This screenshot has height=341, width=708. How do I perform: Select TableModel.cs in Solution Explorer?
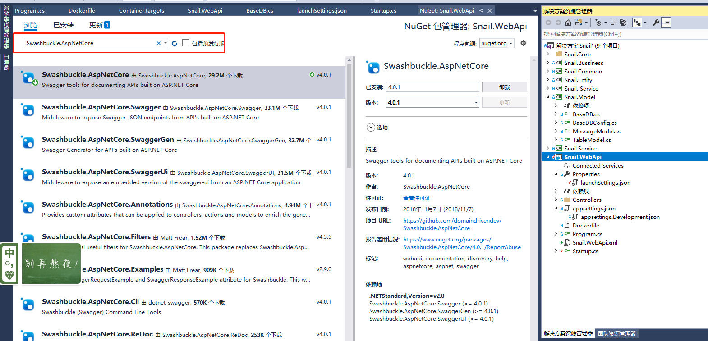592,140
